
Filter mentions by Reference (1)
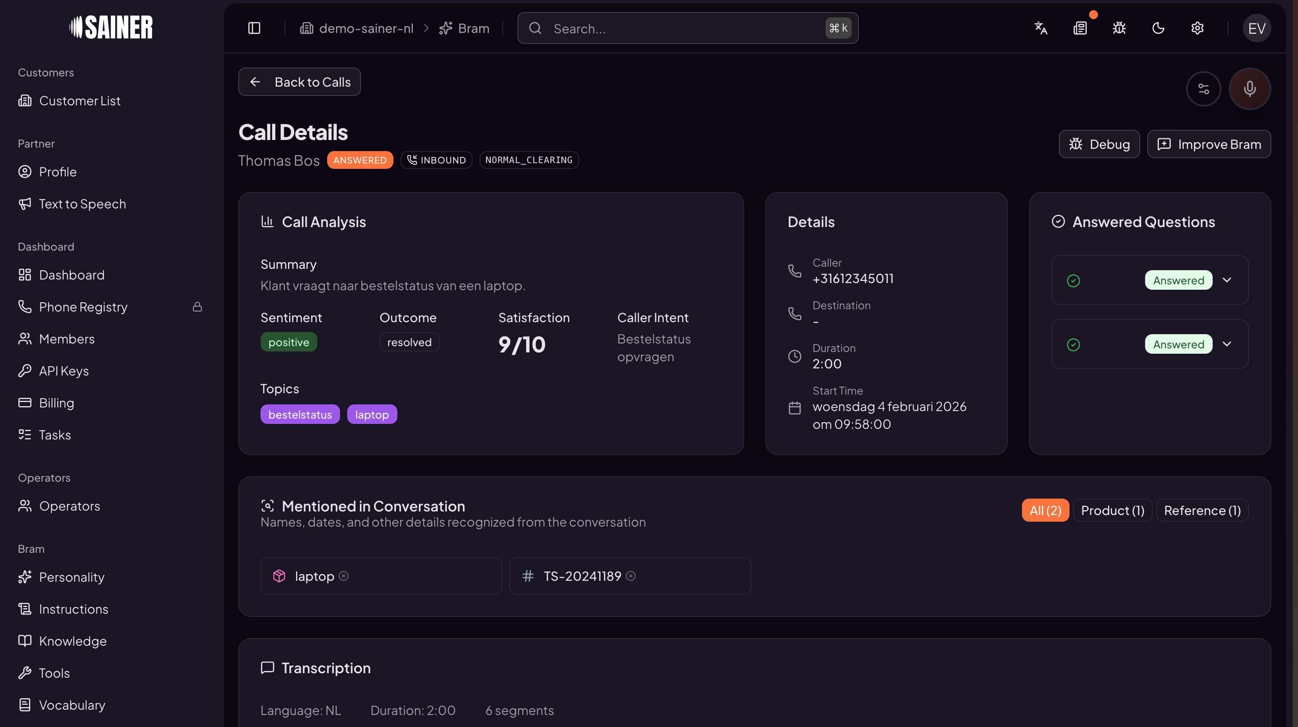[x=1202, y=510]
